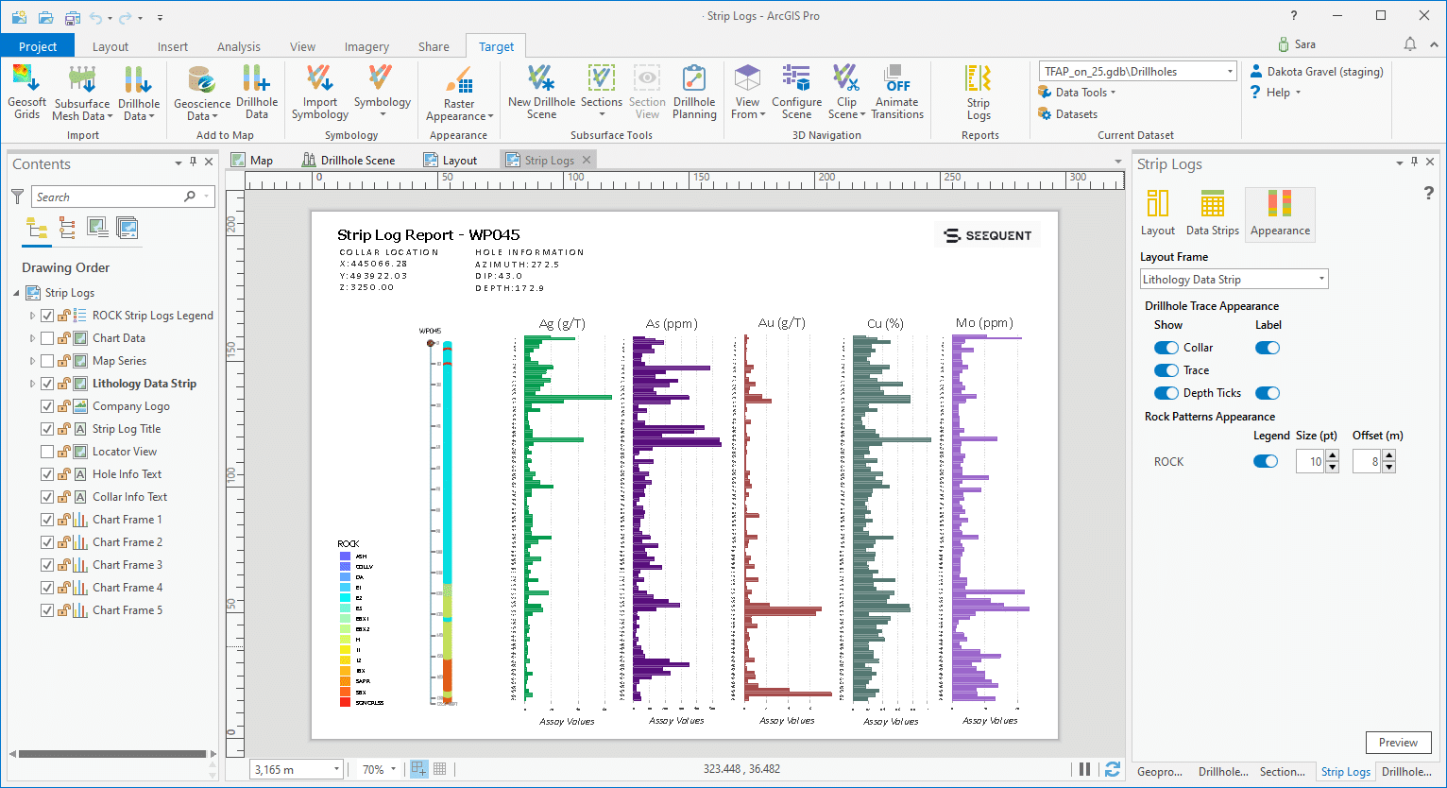
Task: Click in Contents search field
Action: coord(109,197)
